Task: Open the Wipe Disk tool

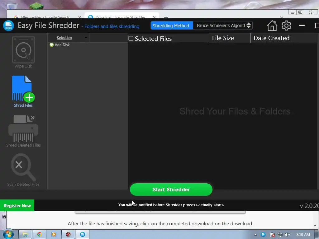Action: point(23,52)
